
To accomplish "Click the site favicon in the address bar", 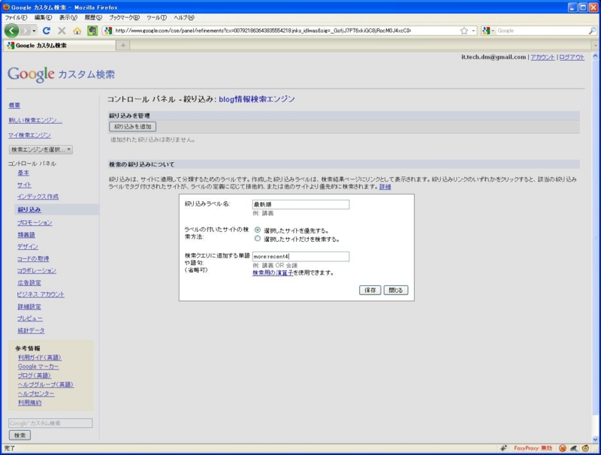I will [x=108, y=31].
